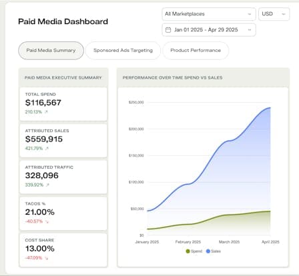Image resolution: width=299 pixels, height=276 pixels.
Task: Toggle the Sales series in chart legend
Action: click(x=214, y=251)
